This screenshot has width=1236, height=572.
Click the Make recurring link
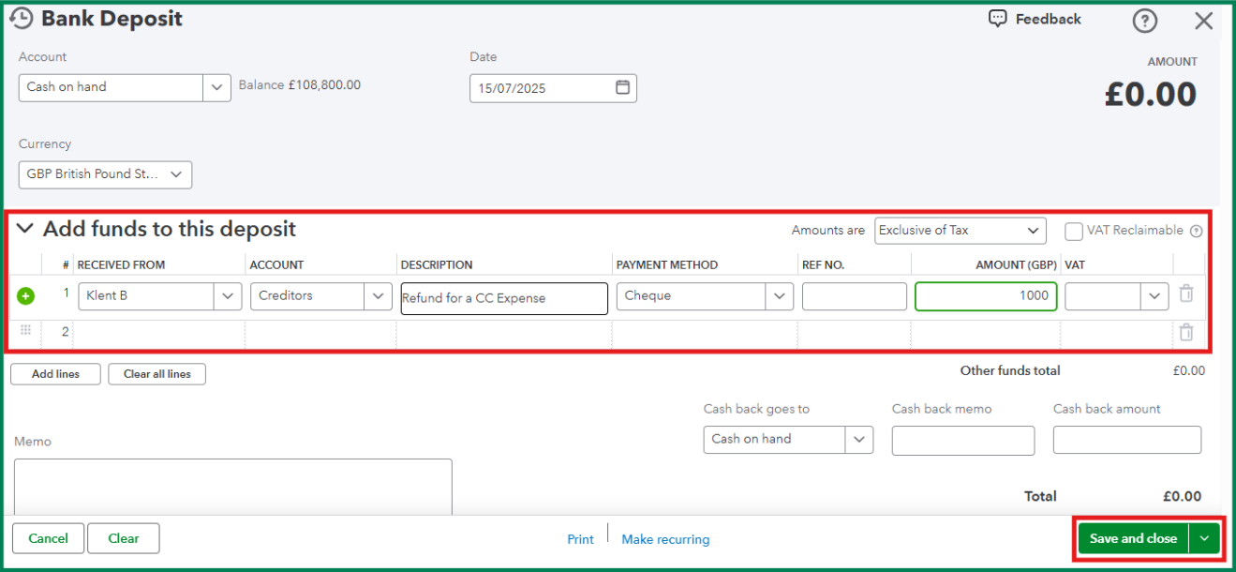[x=665, y=539]
